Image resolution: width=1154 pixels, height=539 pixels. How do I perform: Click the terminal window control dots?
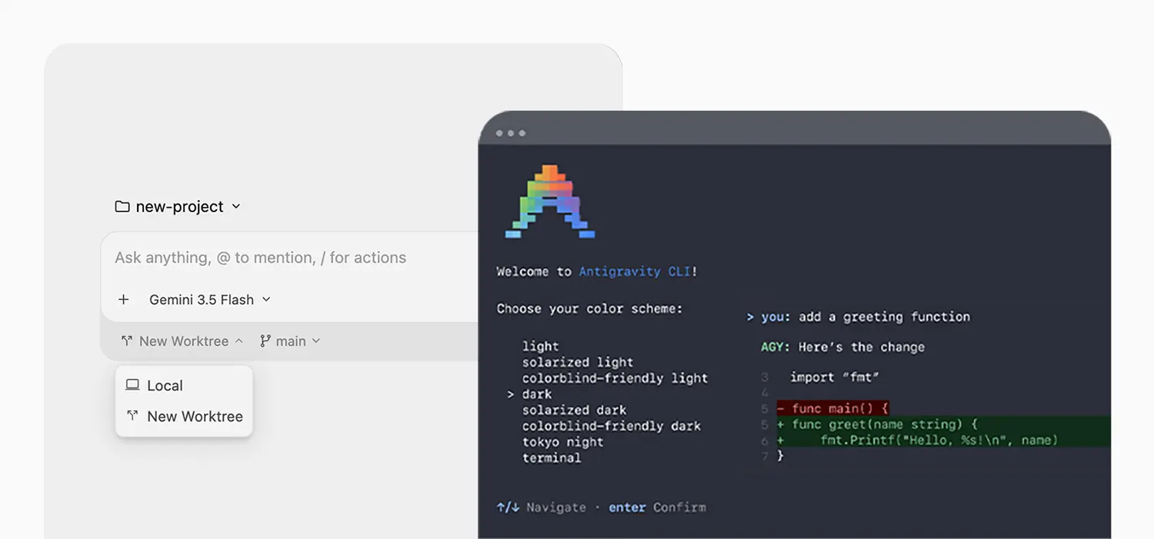click(x=511, y=134)
